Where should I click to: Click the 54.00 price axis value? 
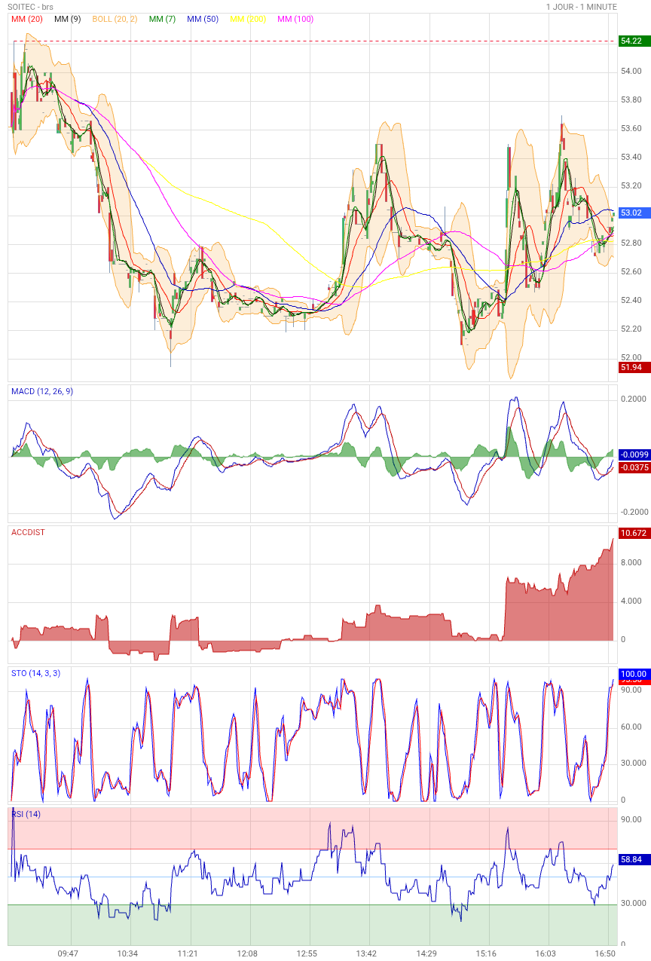631,72
